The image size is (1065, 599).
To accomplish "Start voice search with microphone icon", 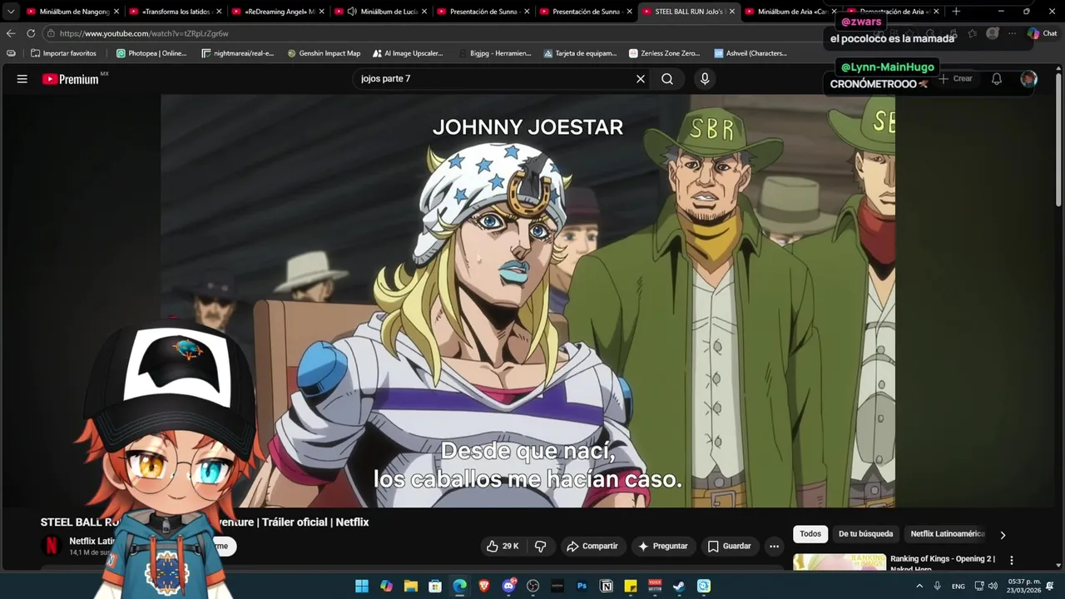I will pos(705,79).
